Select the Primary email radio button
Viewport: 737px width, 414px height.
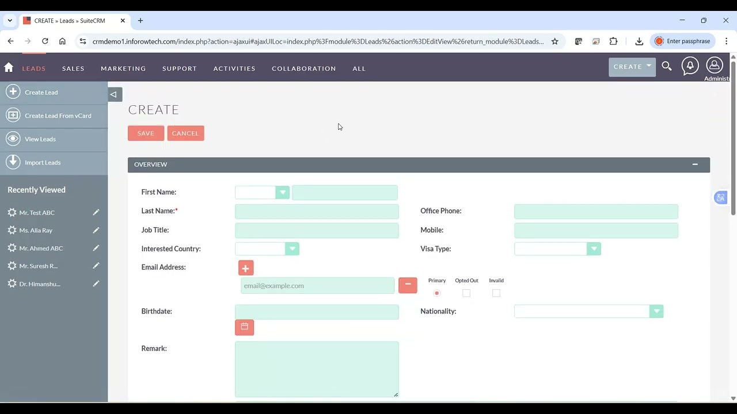point(437,293)
